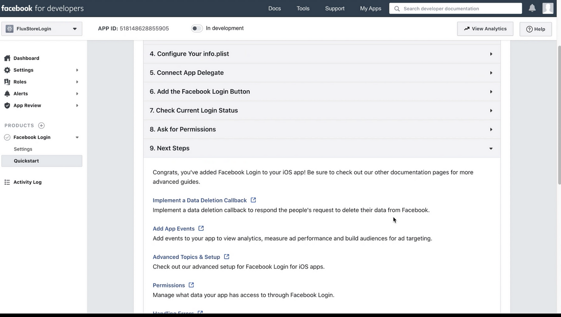Open the Permissions documentation link
Screen dimensions: 561x317
pos(169,285)
